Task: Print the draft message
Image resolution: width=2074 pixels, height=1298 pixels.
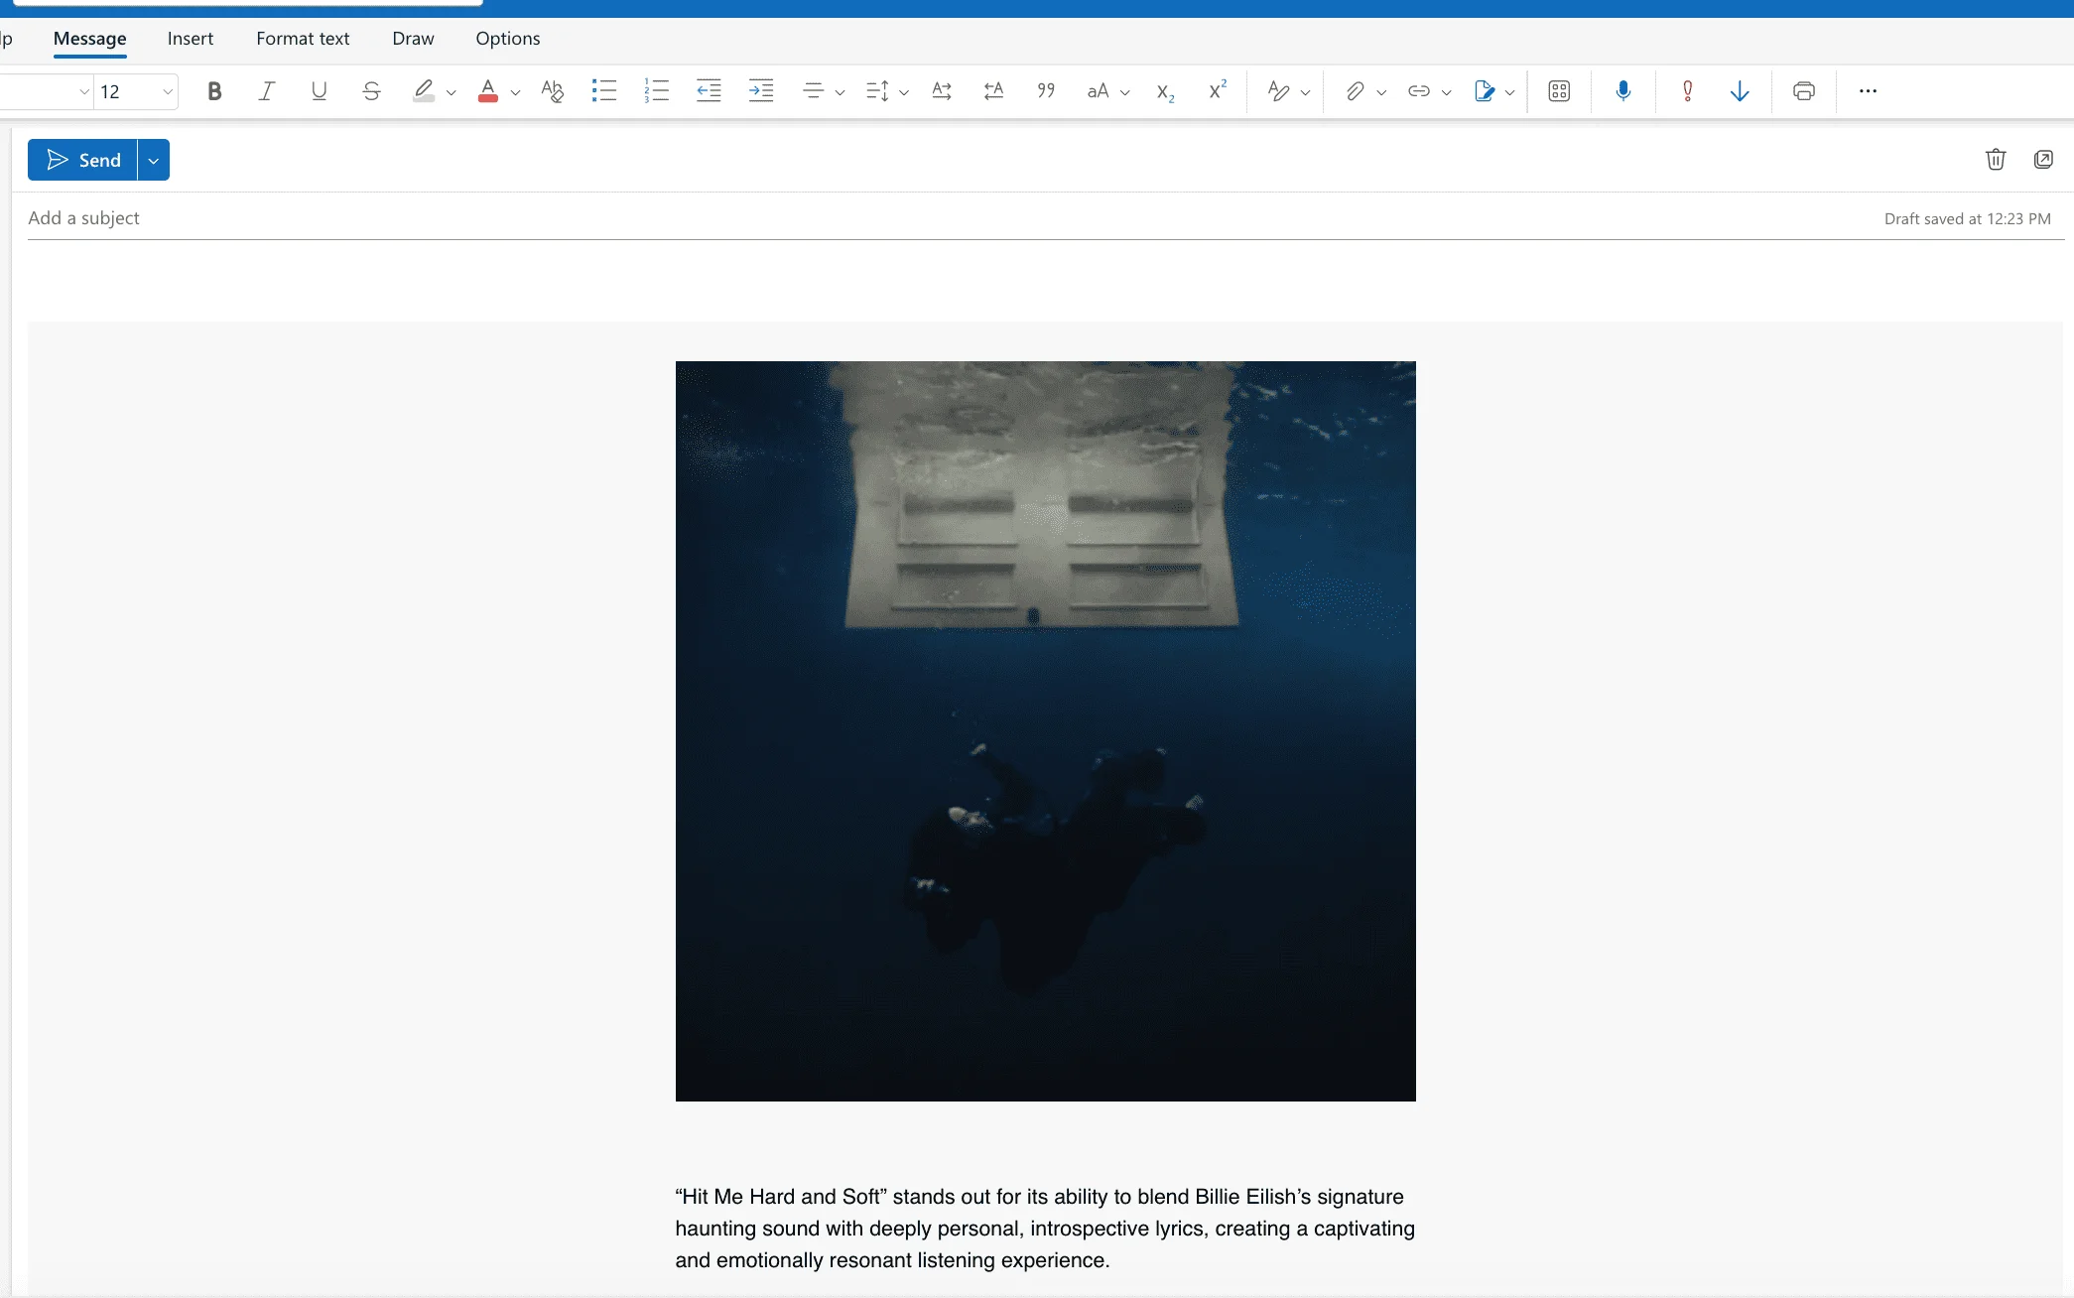Action: 1804,91
